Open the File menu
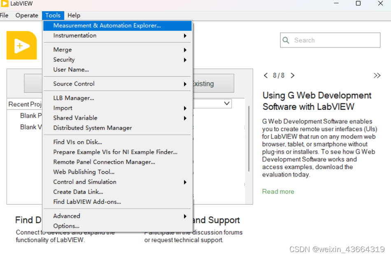This screenshot has width=391, height=257. (x=4, y=16)
